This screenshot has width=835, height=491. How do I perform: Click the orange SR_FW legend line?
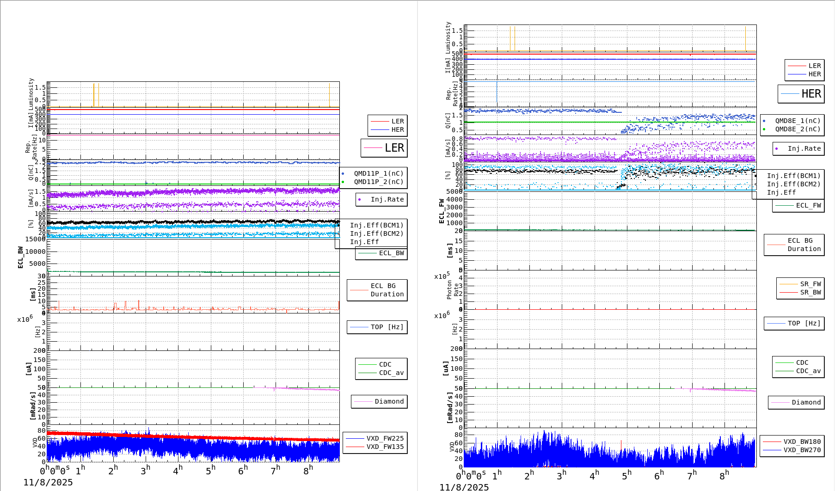[789, 284]
